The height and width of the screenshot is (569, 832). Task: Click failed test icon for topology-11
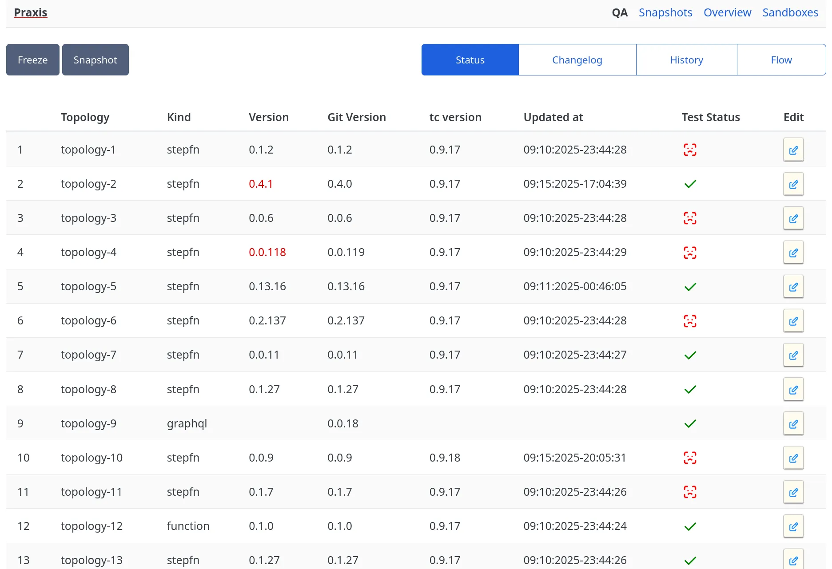(x=689, y=492)
